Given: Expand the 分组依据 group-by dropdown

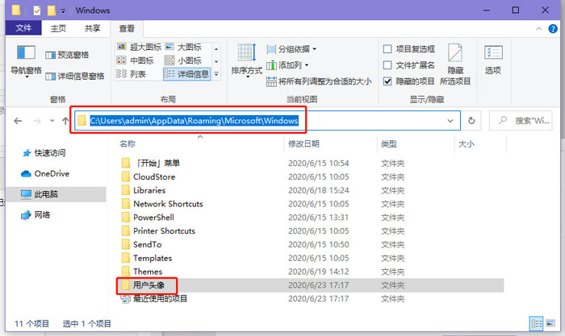Looking at the screenshot, I should [296, 49].
